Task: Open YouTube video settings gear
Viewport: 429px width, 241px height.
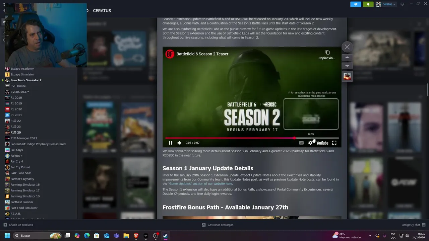Action: click(x=310, y=143)
